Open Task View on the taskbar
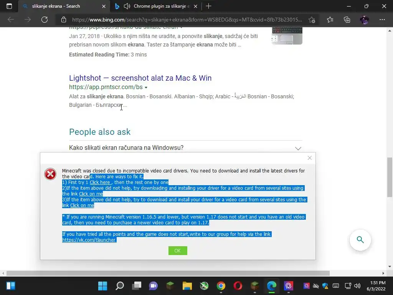This screenshot has width=393, height=295. pos(137,286)
